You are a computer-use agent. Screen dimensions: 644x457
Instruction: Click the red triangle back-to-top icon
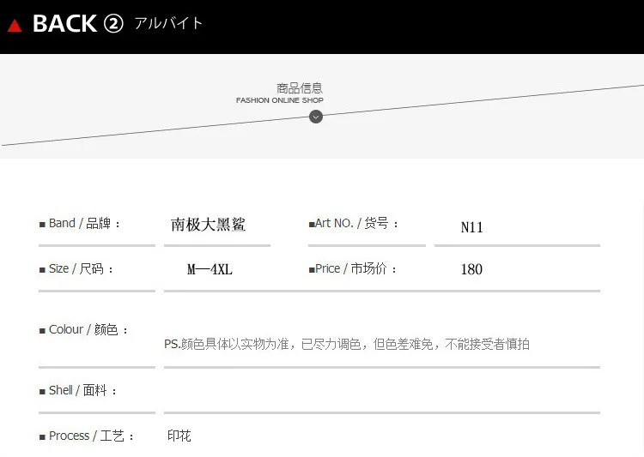15,26
